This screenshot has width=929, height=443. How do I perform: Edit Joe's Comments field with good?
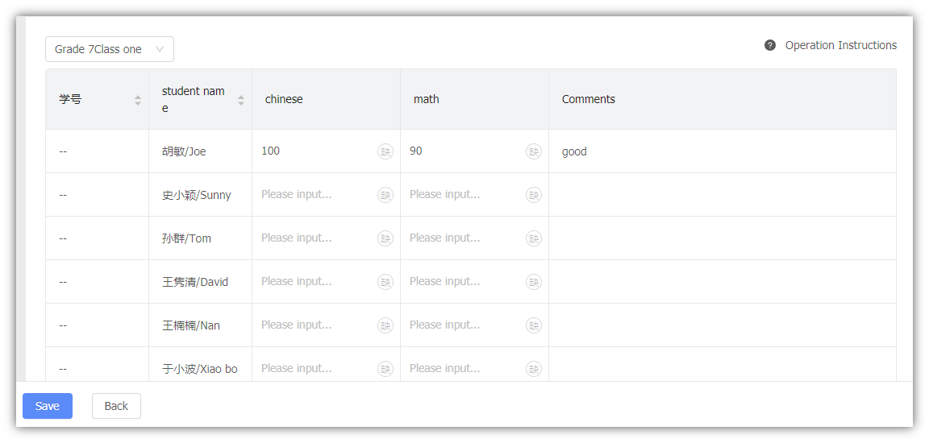coord(721,151)
